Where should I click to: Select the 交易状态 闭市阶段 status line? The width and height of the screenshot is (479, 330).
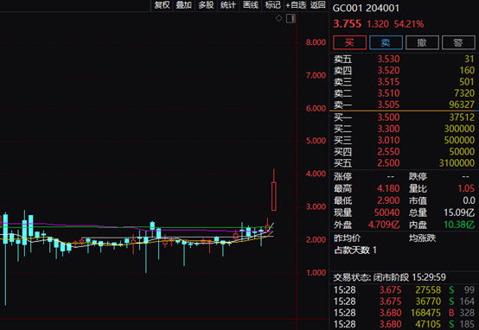(x=389, y=277)
